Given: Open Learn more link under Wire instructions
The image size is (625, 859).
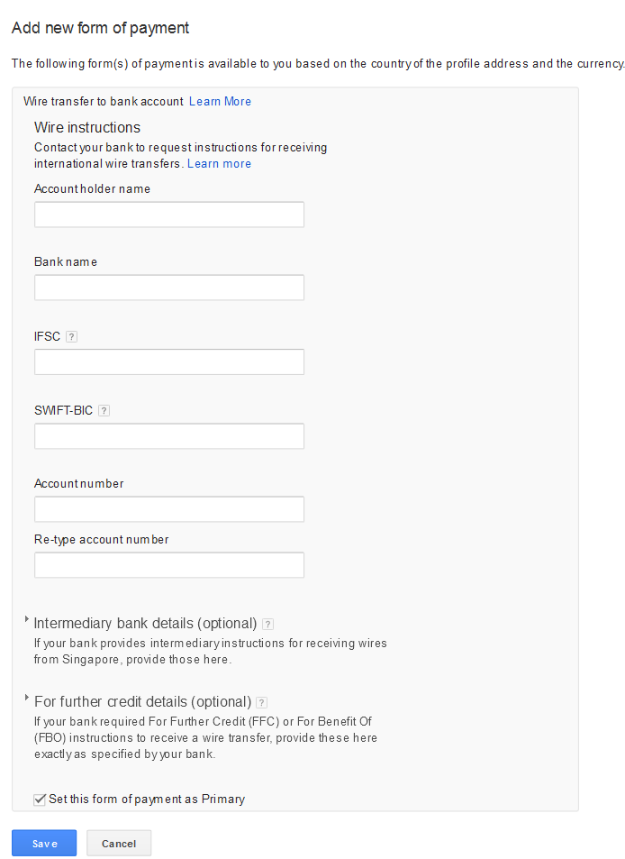Looking at the screenshot, I should [x=219, y=164].
